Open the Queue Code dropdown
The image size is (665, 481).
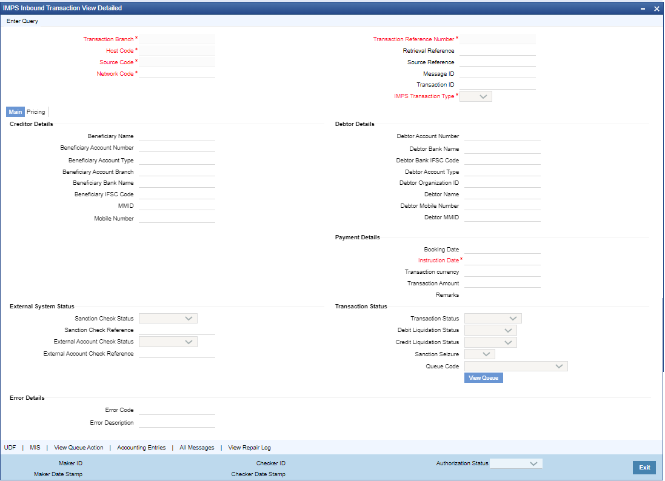click(516, 366)
